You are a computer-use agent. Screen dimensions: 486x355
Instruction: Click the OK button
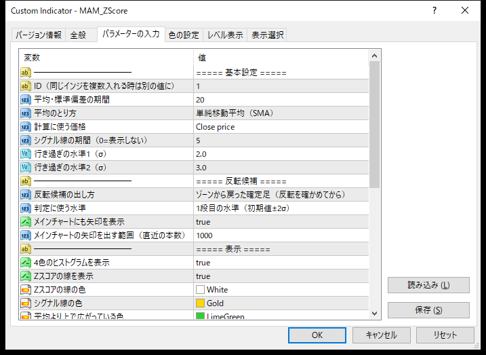(317, 335)
